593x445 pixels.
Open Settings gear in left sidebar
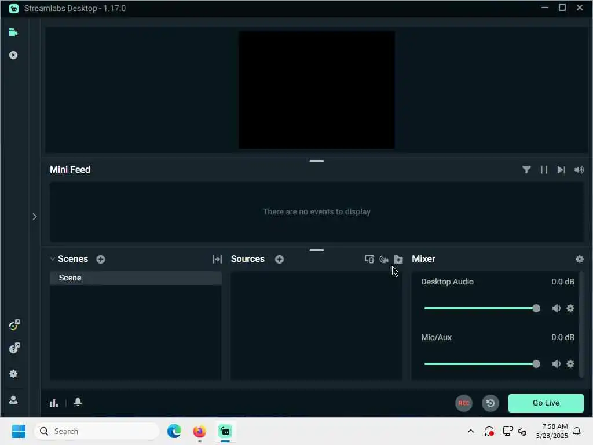point(13,374)
